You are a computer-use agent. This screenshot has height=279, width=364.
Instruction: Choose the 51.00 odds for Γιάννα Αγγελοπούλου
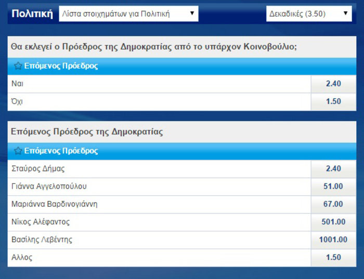333,187
